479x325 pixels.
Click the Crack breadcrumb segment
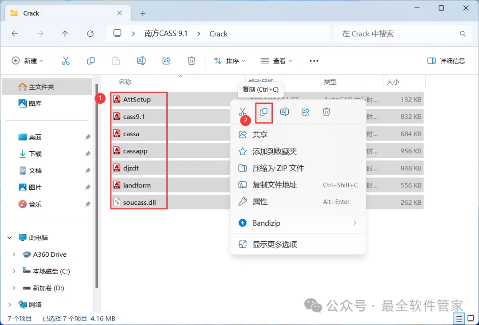218,34
